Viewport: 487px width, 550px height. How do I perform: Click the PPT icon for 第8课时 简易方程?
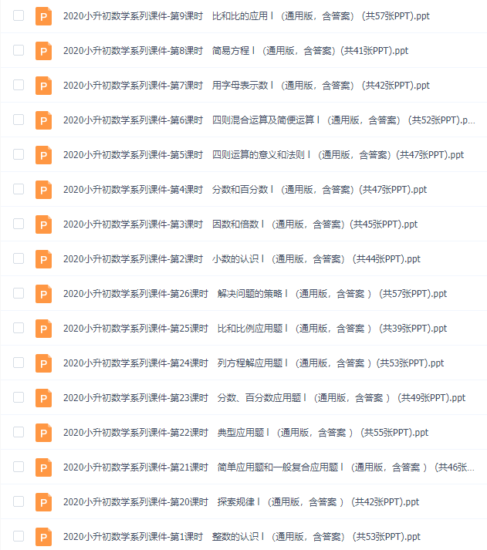point(43,51)
